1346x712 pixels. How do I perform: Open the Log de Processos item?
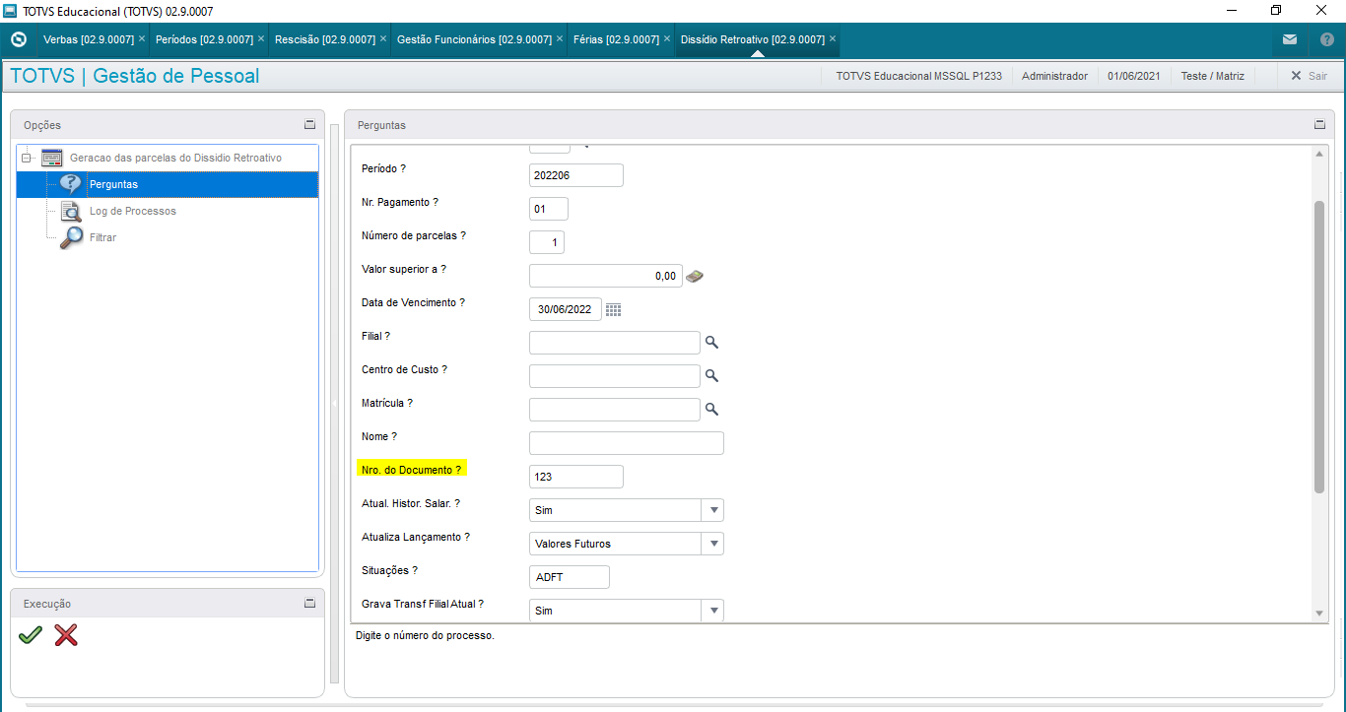tap(132, 211)
